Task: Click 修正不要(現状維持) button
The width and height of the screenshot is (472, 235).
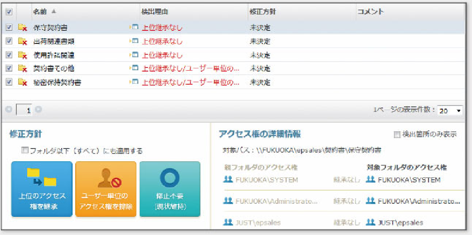Action: 170,189
